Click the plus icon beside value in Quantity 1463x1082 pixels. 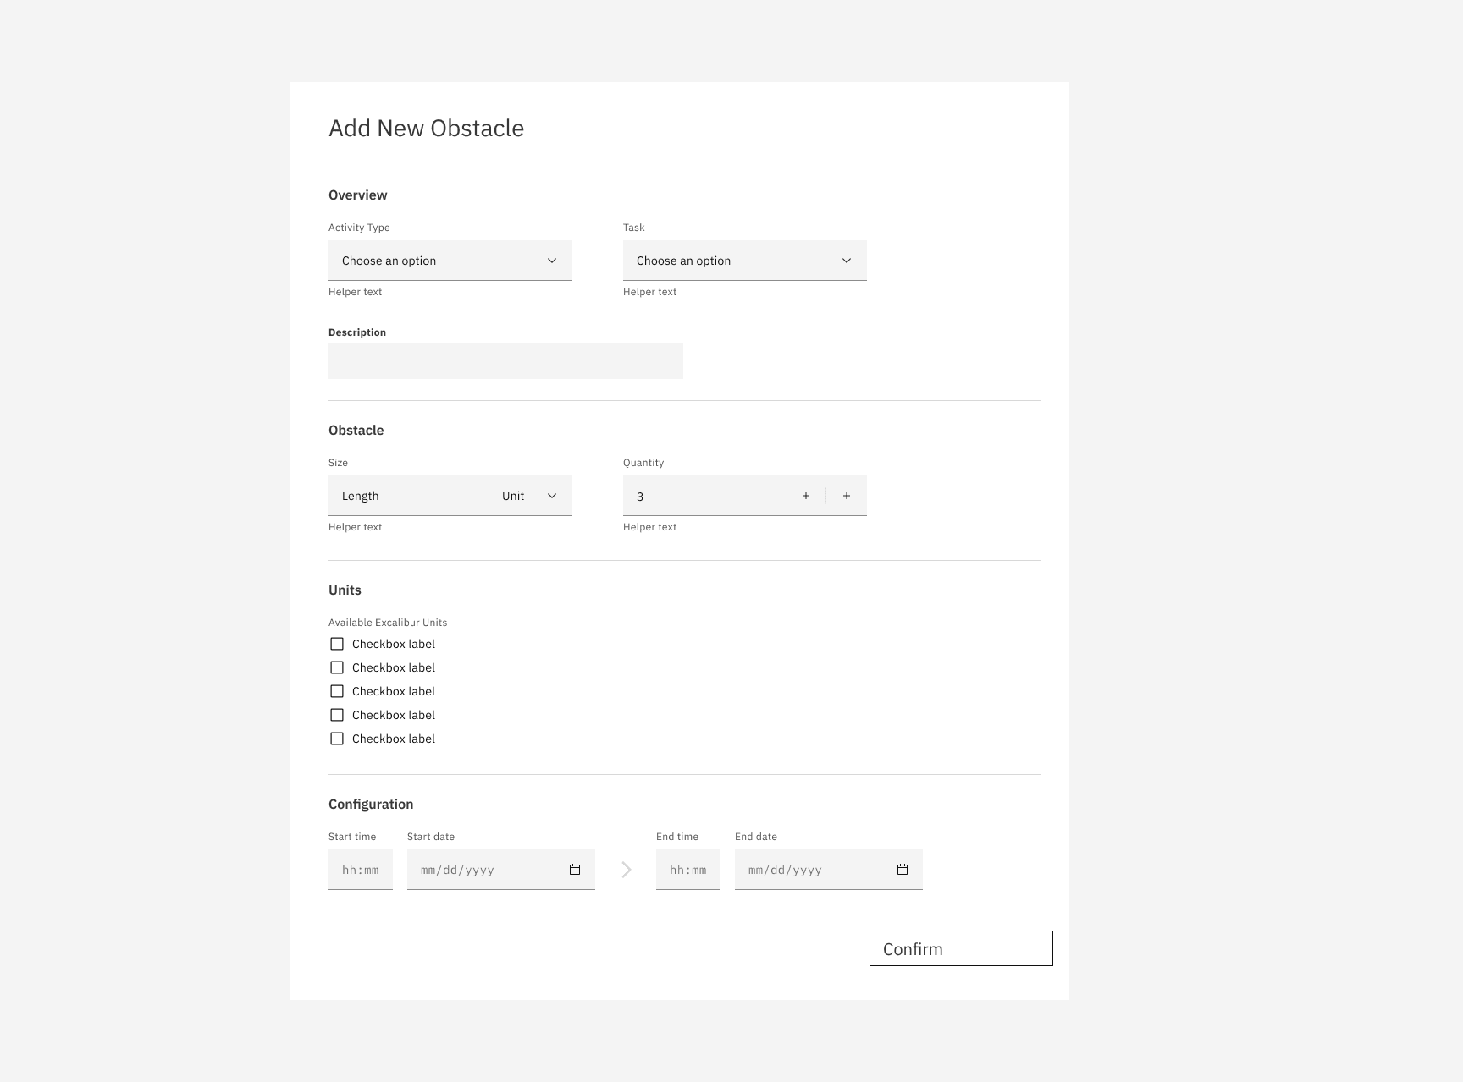[x=806, y=496]
